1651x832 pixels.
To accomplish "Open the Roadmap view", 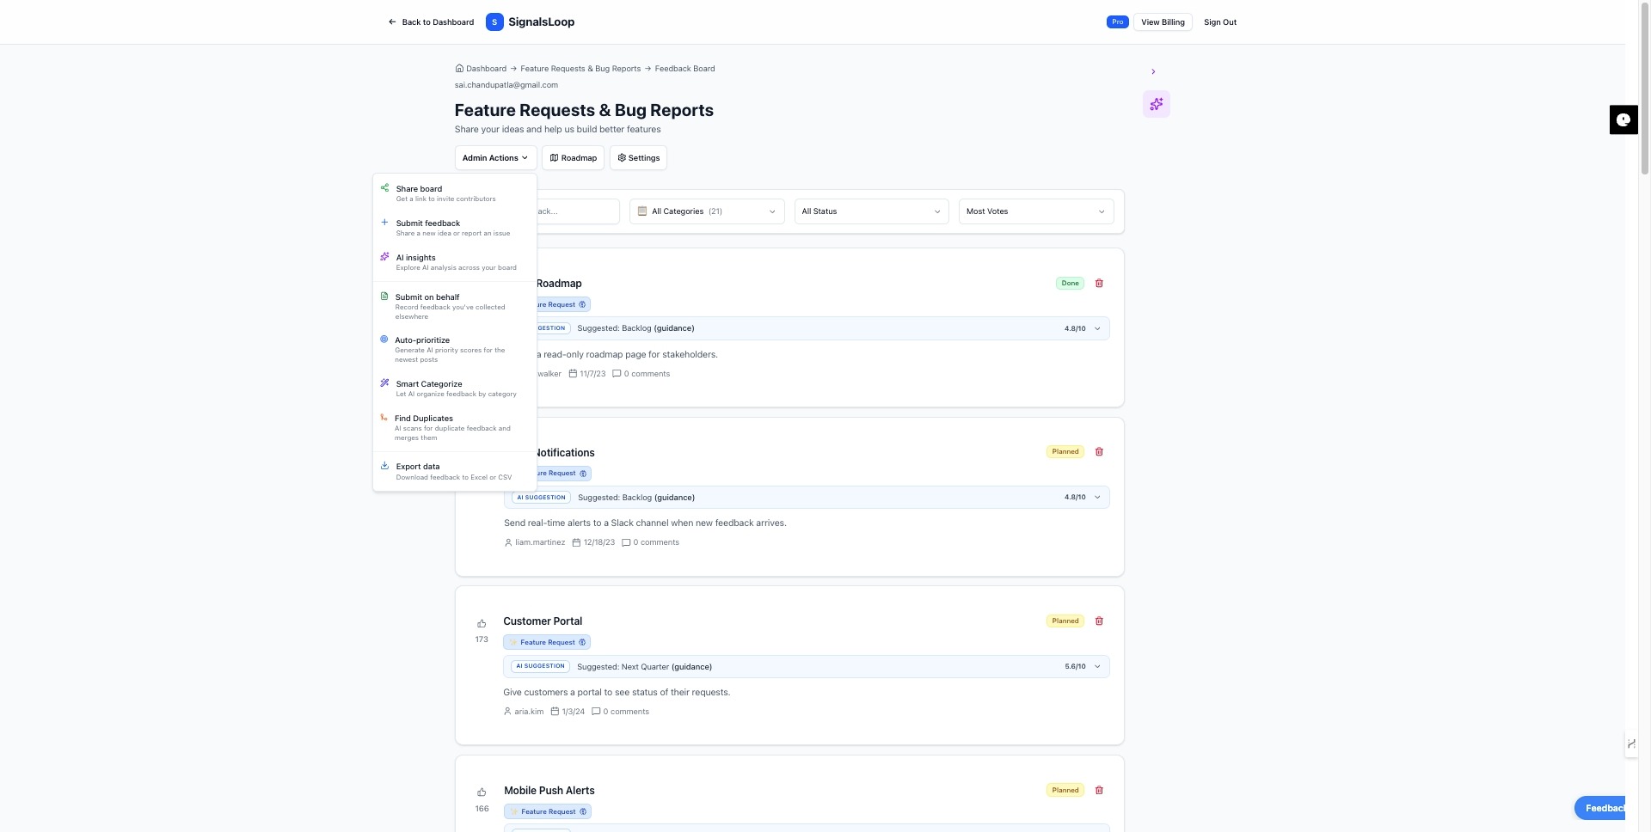I will coord(573,157).
